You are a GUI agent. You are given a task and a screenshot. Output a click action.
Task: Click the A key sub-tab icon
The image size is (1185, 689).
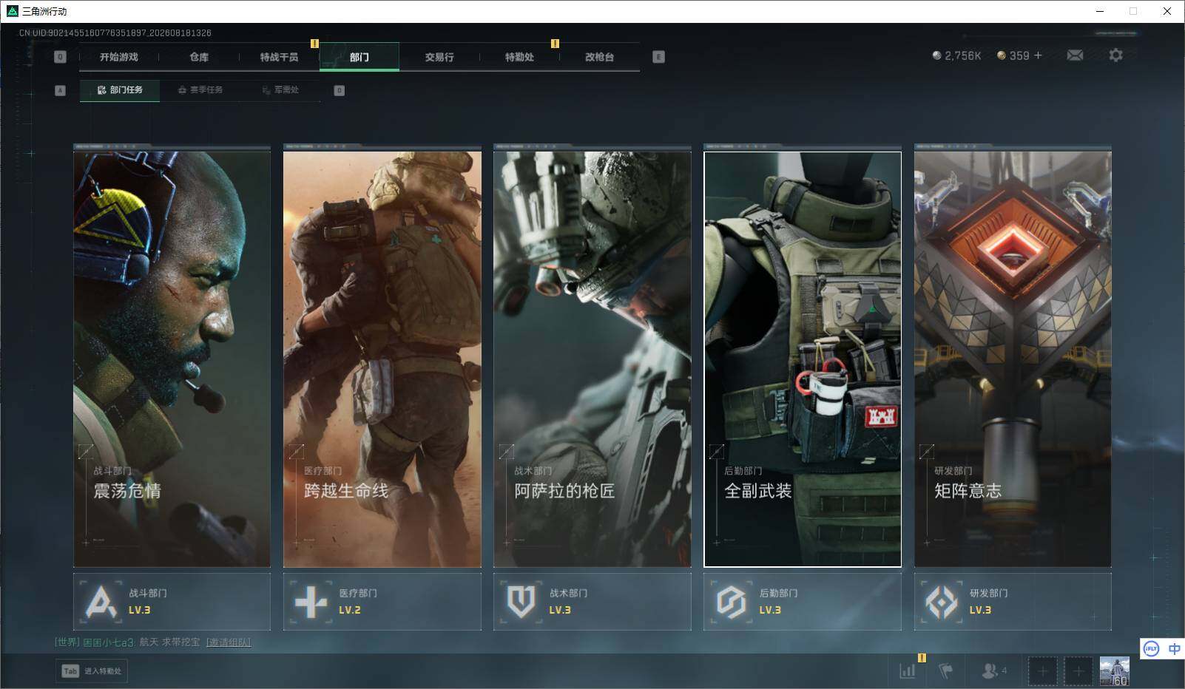tap(61, 90)
